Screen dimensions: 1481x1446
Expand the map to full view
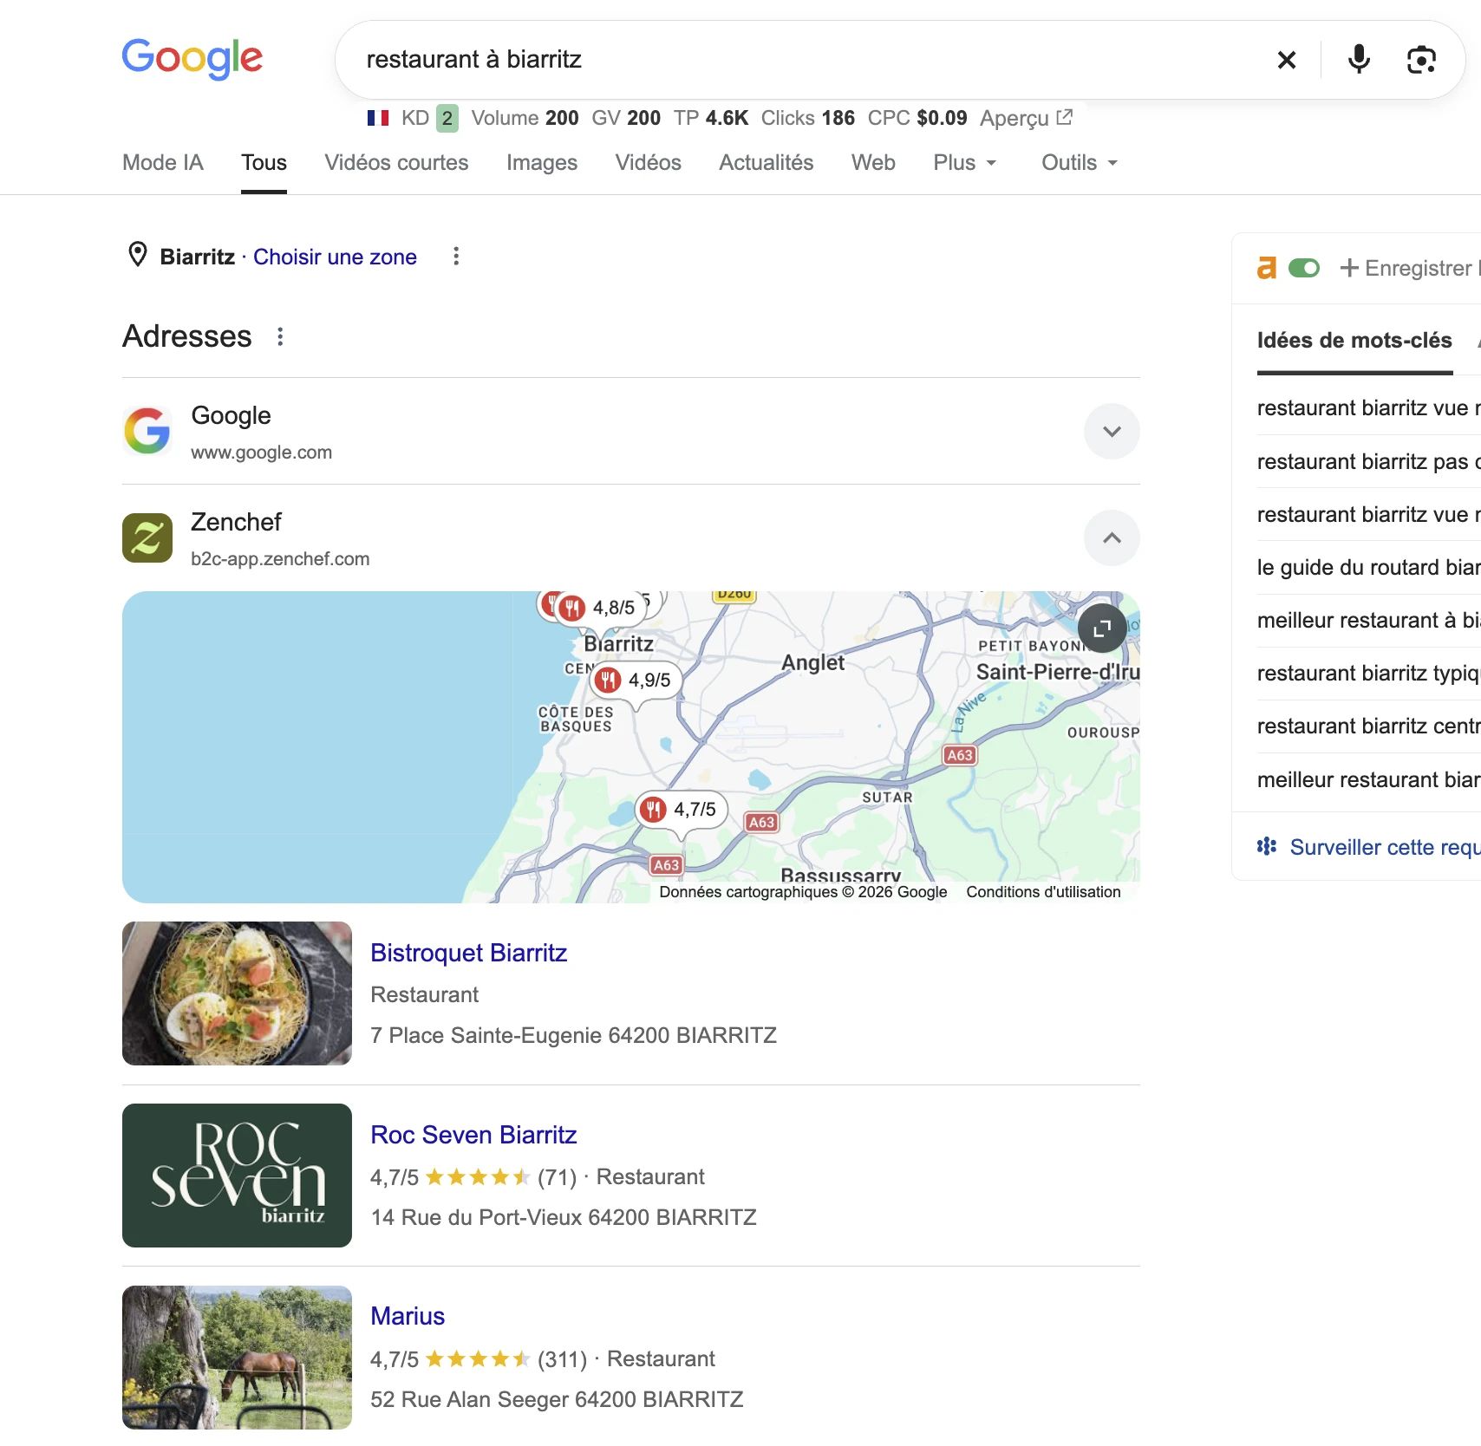pos(1102,628)
